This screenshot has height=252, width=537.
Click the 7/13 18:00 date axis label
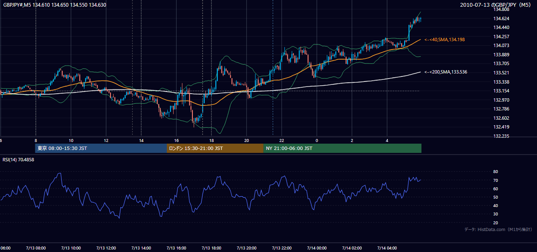(x=211, y=248)
